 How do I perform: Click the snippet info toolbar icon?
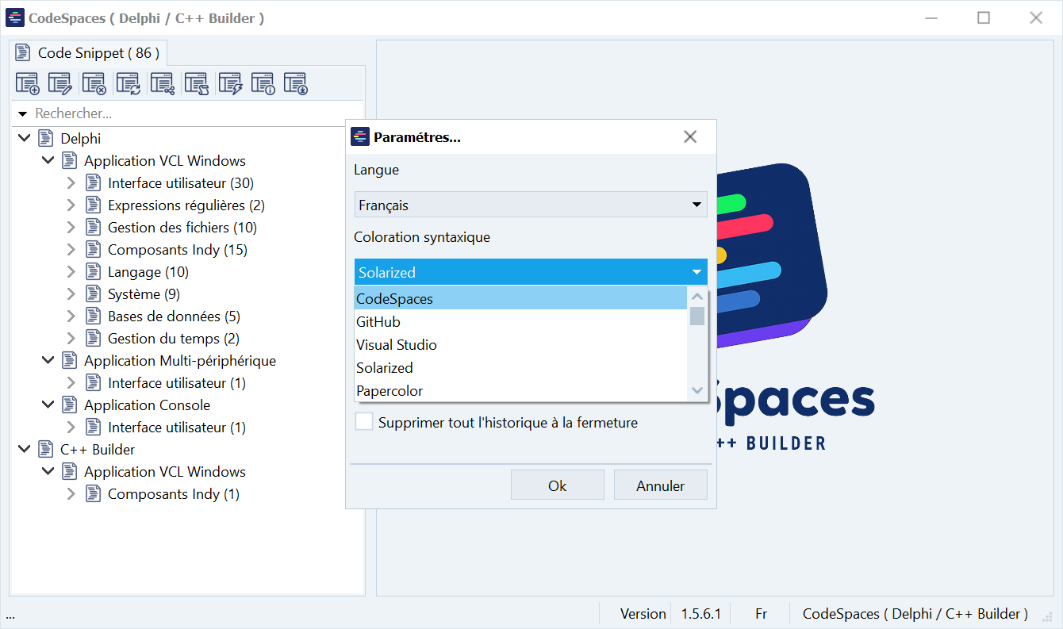click(263, 83)
